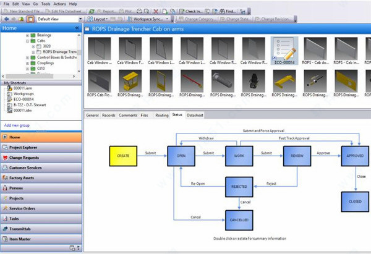The height and width of the screenshot is (254, 371).
Task: Click the green refresh icon
Action: (92, 11)
